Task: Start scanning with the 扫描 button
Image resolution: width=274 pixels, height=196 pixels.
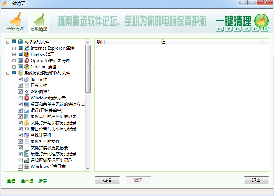Action: [107, 180]
